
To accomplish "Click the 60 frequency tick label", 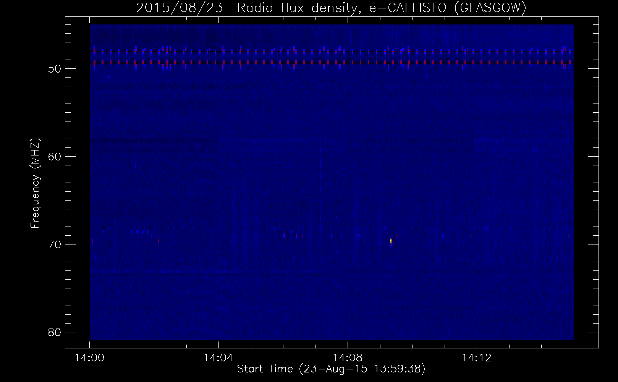I will tap(55, 157).
